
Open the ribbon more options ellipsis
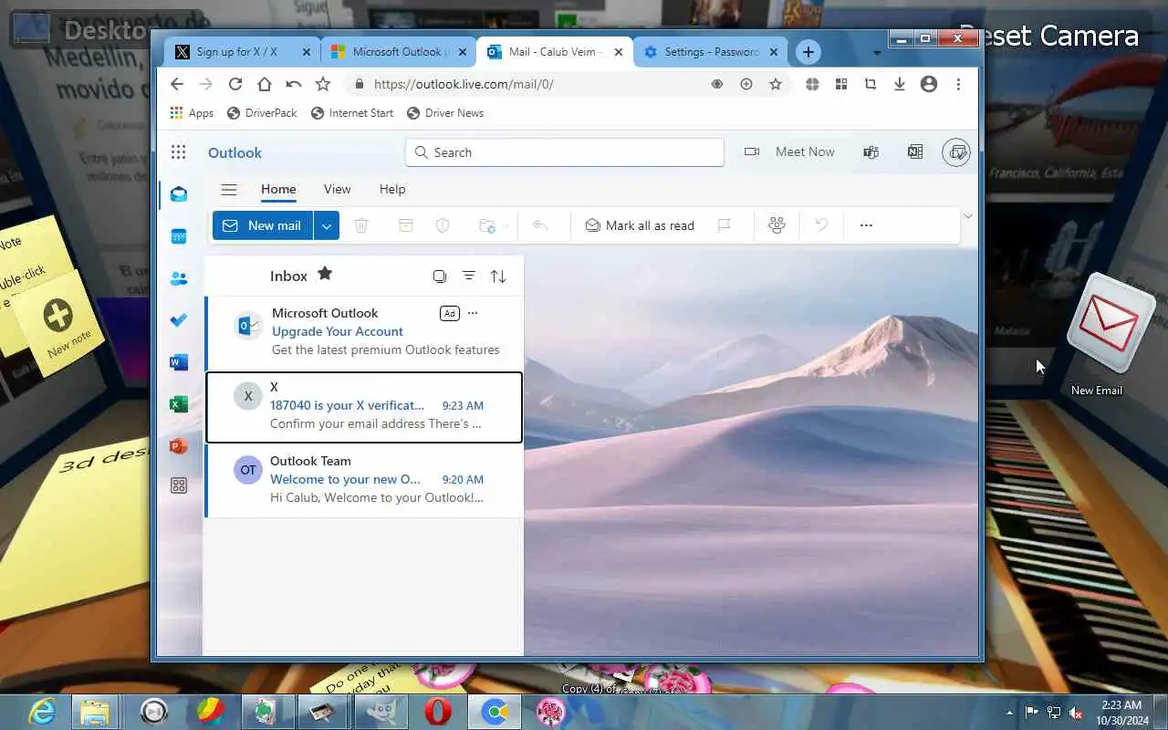866,225
